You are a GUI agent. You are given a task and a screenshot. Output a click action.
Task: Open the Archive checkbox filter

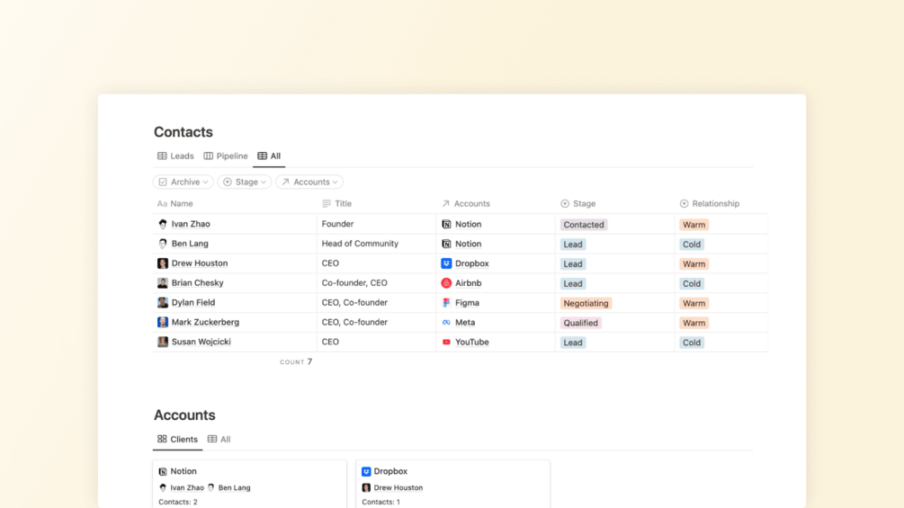pyautogui.click(x=183, y=182)
